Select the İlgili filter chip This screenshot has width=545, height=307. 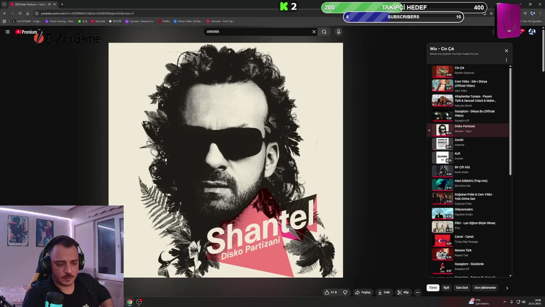coord(446,288)
